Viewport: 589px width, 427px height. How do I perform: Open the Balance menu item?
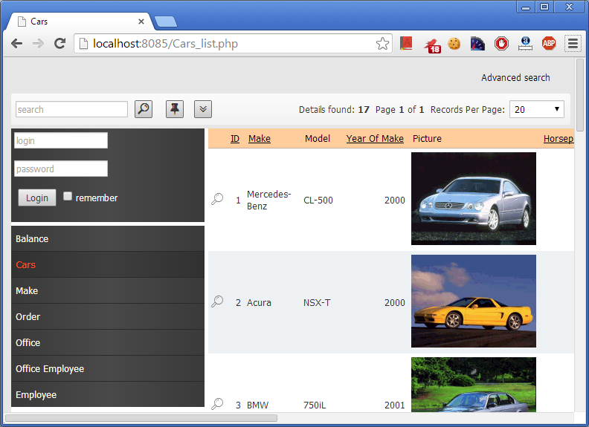coord(108,238)
